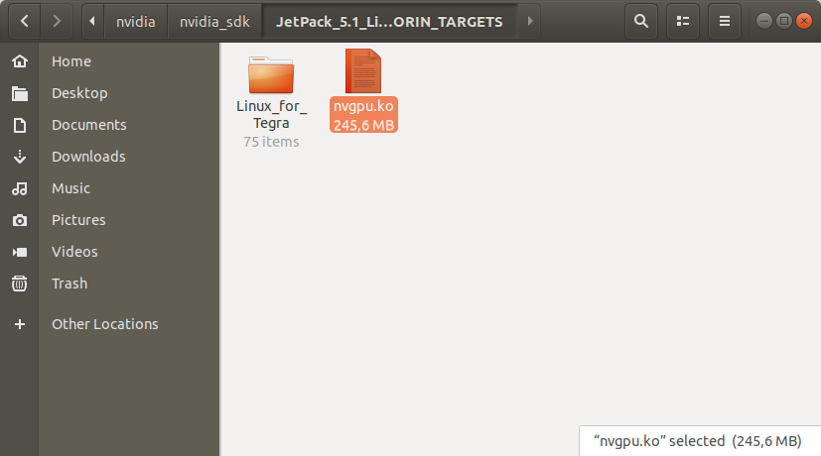This screenshot has height=456, width=821.
Task: Open the nvidia_sdk breadcrumb folder
Action: click(x=214, y=22)
